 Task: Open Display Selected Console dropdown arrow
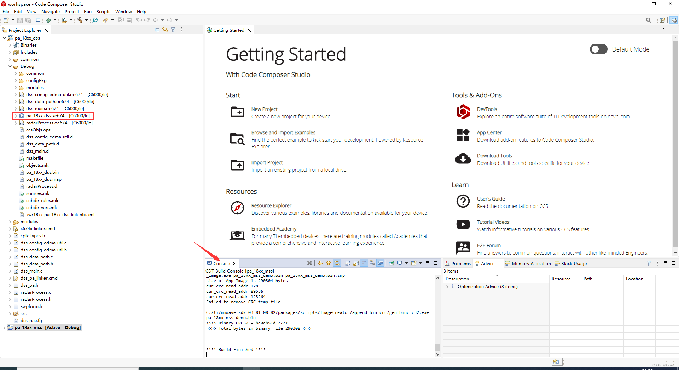tap(406, 263)
